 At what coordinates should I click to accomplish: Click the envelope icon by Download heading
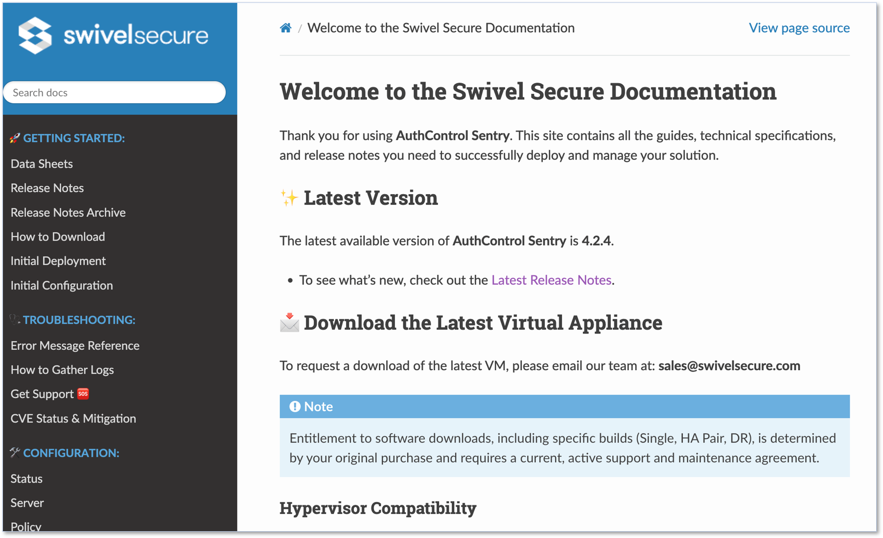289,323
